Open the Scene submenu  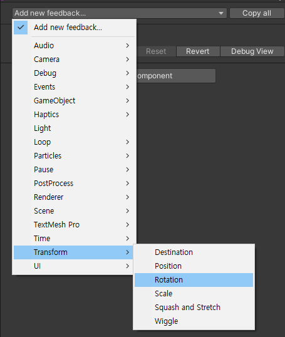[x=74, y=210]
